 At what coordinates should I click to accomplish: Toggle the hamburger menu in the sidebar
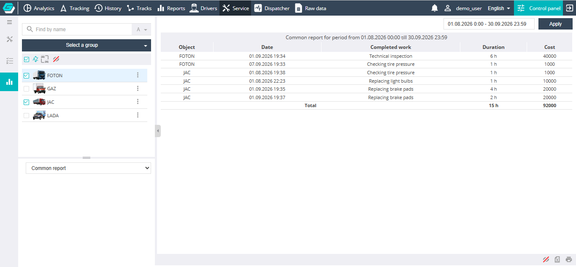9,22
